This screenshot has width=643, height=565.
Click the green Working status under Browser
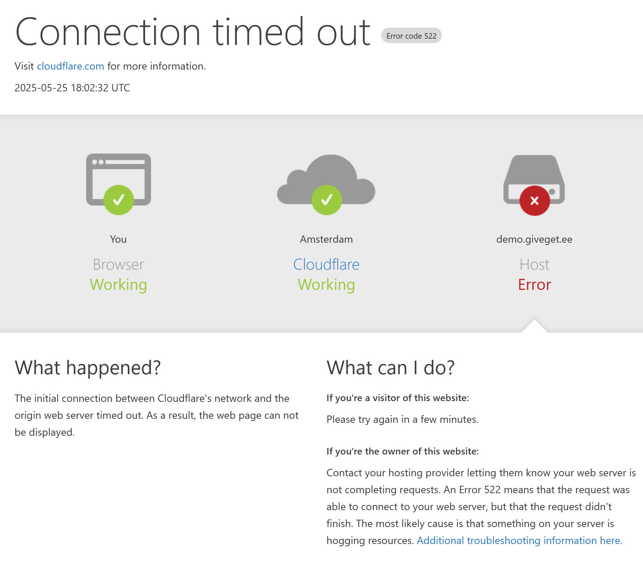click(118, 285)
